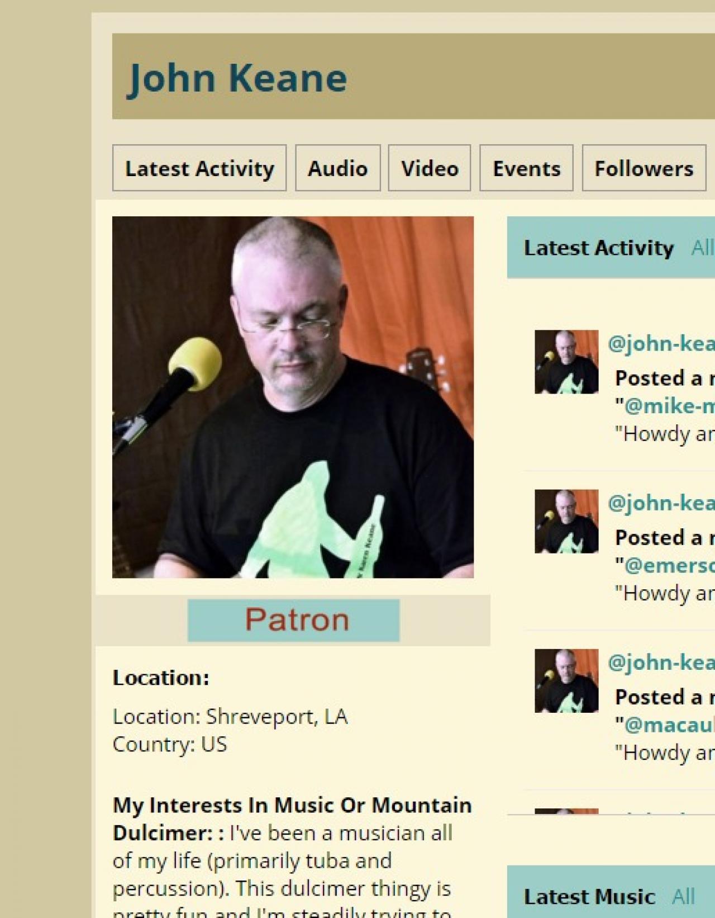The image size is (715, 918).
Task: Click the third @john-kea username link
Action: click(x=661, y=662)
